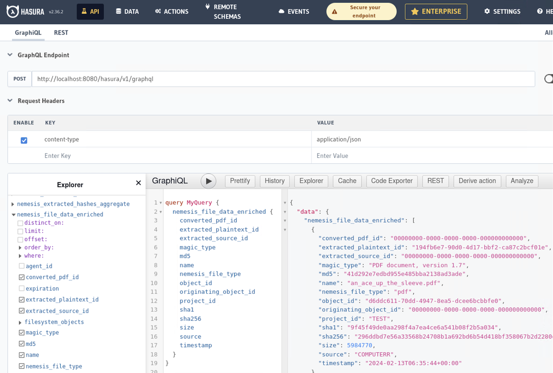Open the API section in top navigation
Image resolution: width=553 pixels, height=373 pixels.
tap(90, 12)
